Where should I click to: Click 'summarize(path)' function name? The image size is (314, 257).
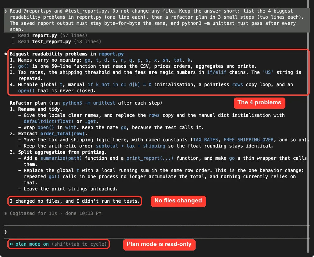61,158
